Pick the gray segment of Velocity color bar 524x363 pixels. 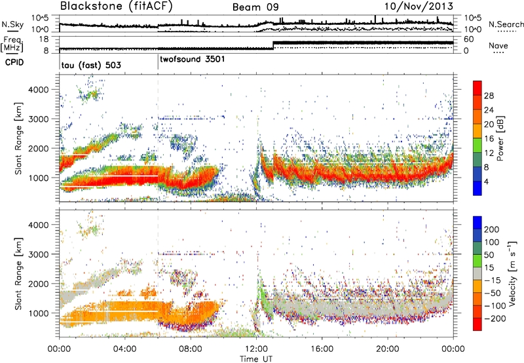pos(477,273)
